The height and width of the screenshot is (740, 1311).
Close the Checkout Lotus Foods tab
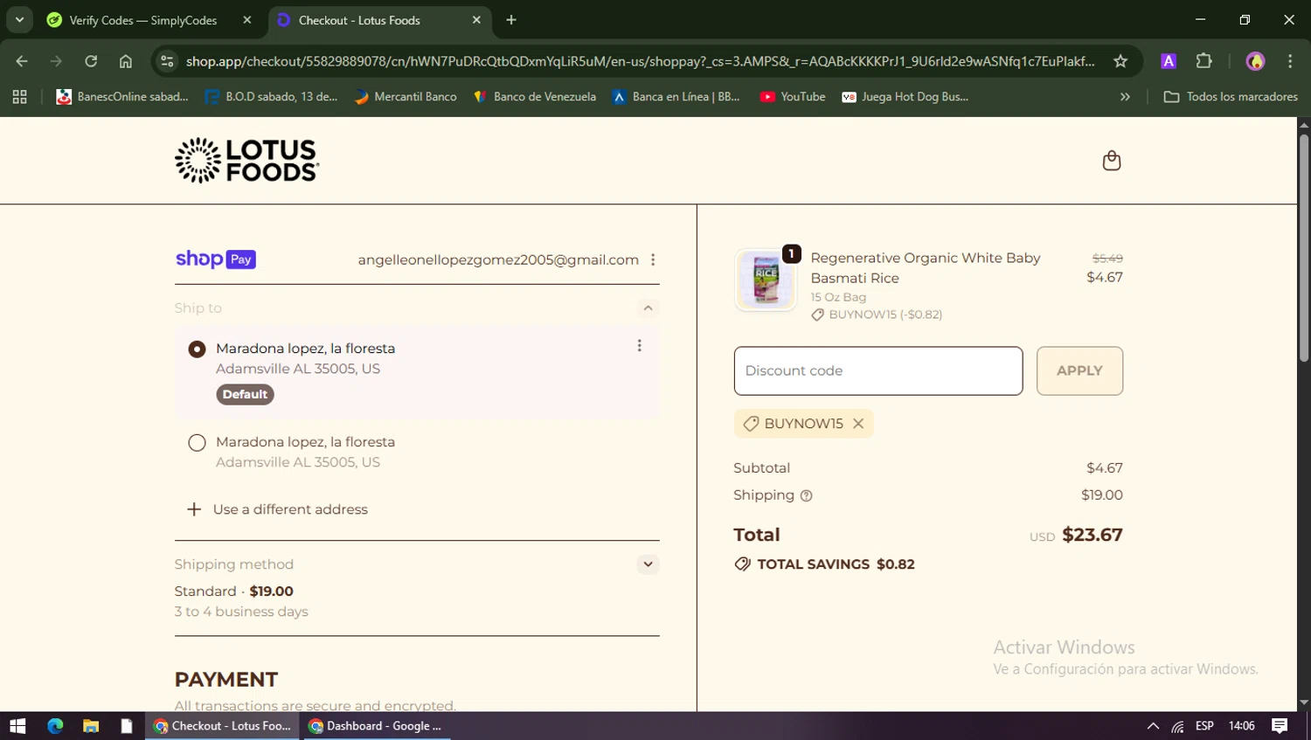pos(476,20)
